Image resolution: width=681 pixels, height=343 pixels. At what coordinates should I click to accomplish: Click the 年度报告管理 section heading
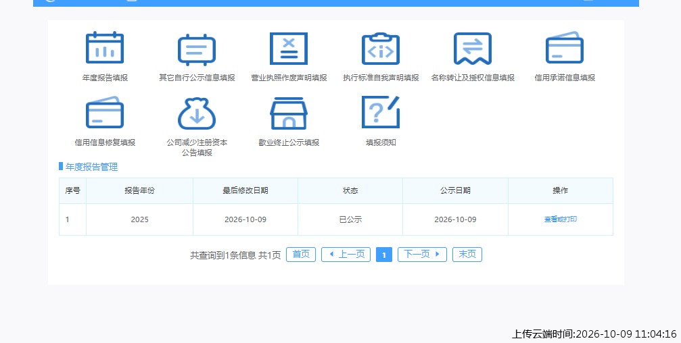tap(92, 167)
